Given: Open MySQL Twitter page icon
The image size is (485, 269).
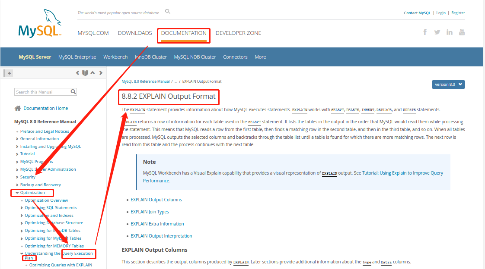Looking at the screenshot, I should pos(437,32).
